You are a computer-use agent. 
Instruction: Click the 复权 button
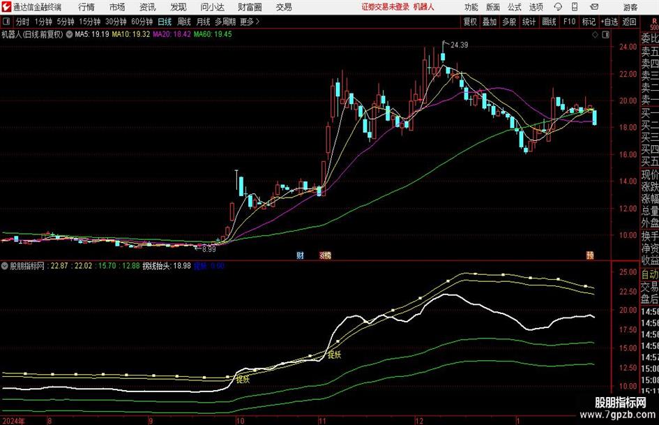pos(470,22)
